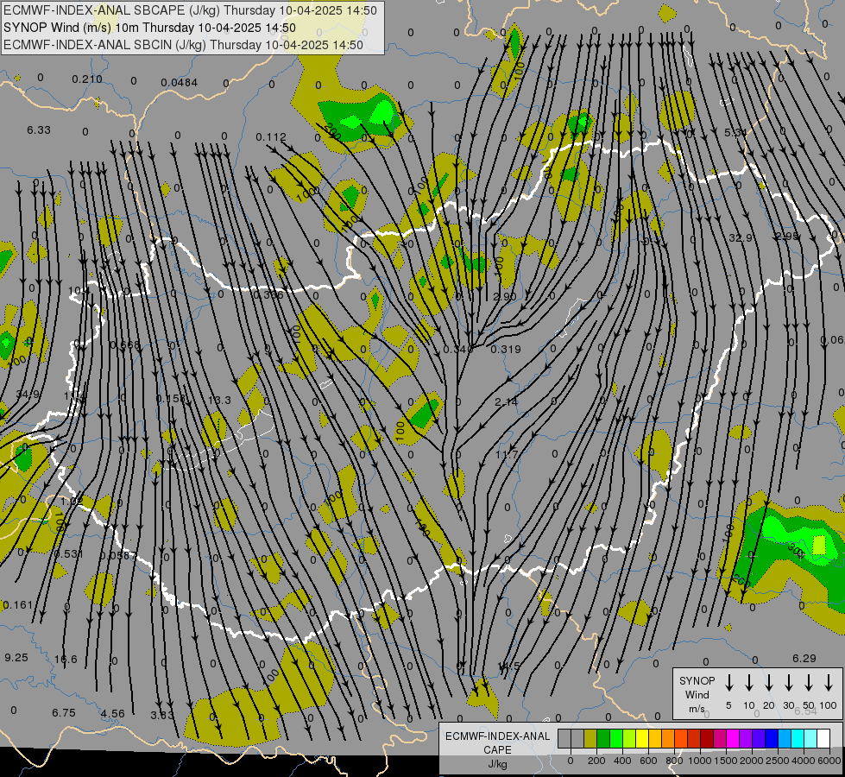Click the 20 m/s wind arrow in legend
The image size is (845, 777).
[x=769, y=683]
